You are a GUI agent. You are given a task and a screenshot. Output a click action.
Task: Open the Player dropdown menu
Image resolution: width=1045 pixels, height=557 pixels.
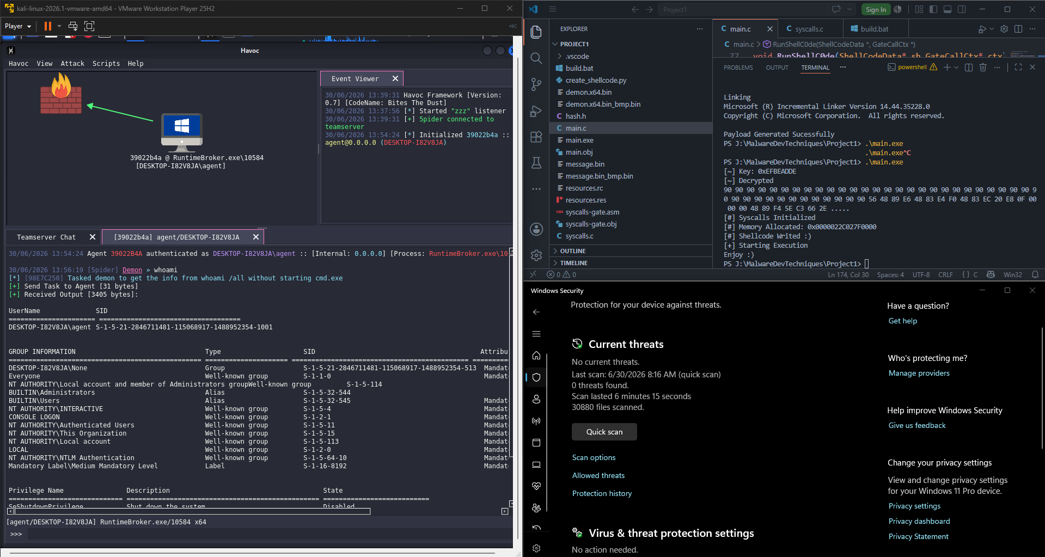coord(18,26)
